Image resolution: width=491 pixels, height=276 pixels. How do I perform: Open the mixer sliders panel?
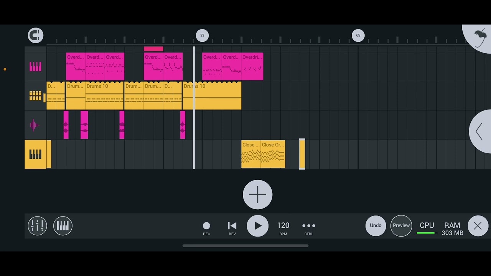pyautogui.click(x=37, y=226)
